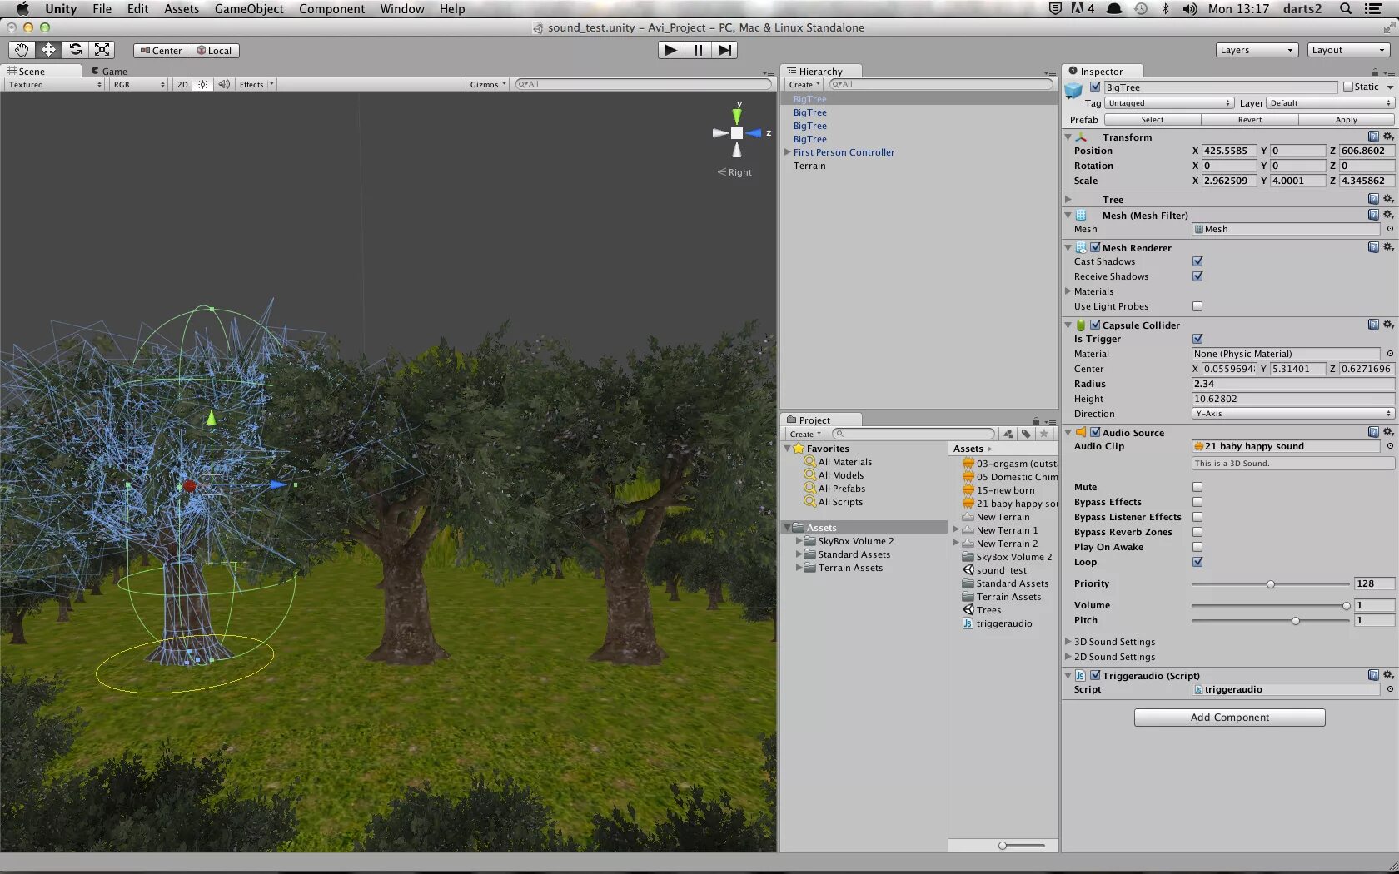Click the Play button
1399x874 pixels.
click(670, 50)
